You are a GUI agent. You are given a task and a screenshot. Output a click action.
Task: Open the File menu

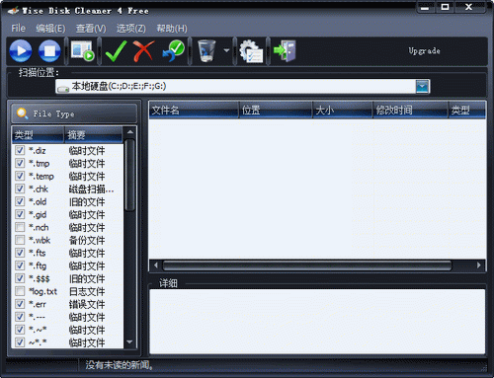coord(18,29)
